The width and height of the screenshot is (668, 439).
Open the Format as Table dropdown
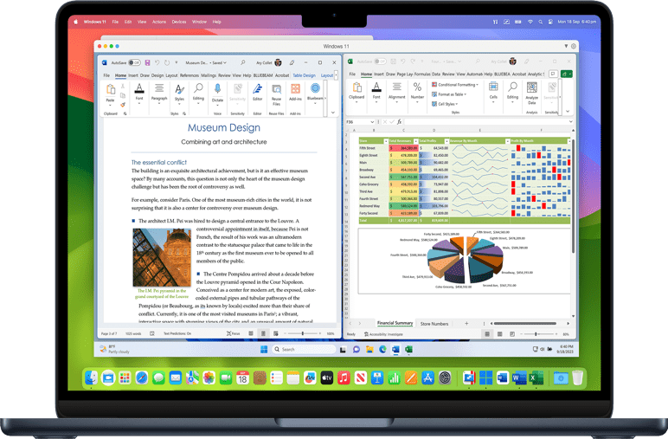(453, 94)
